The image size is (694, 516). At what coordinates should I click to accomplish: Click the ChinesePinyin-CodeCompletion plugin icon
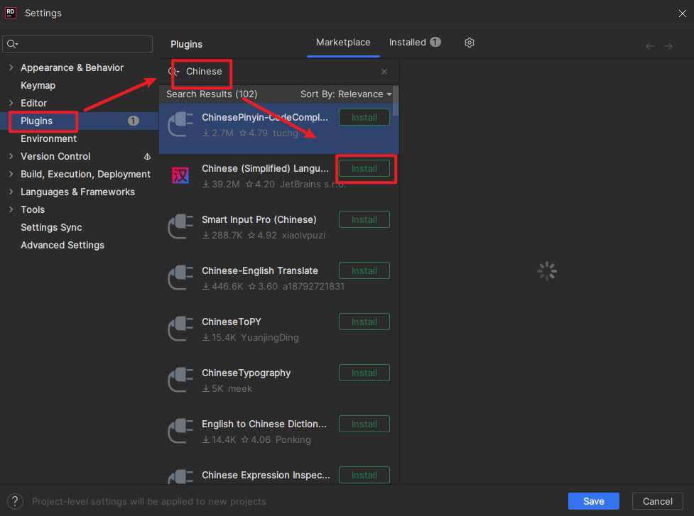pyautogui.click(x=180, y=124)
